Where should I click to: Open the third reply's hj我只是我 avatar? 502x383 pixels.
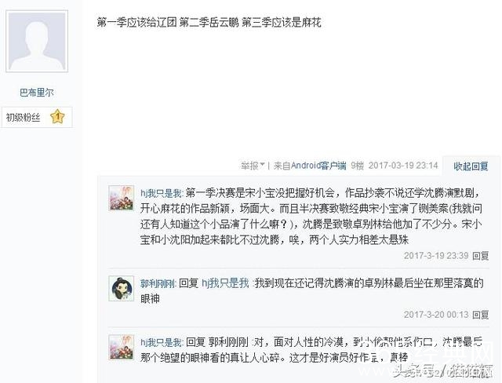click(122, 347)
